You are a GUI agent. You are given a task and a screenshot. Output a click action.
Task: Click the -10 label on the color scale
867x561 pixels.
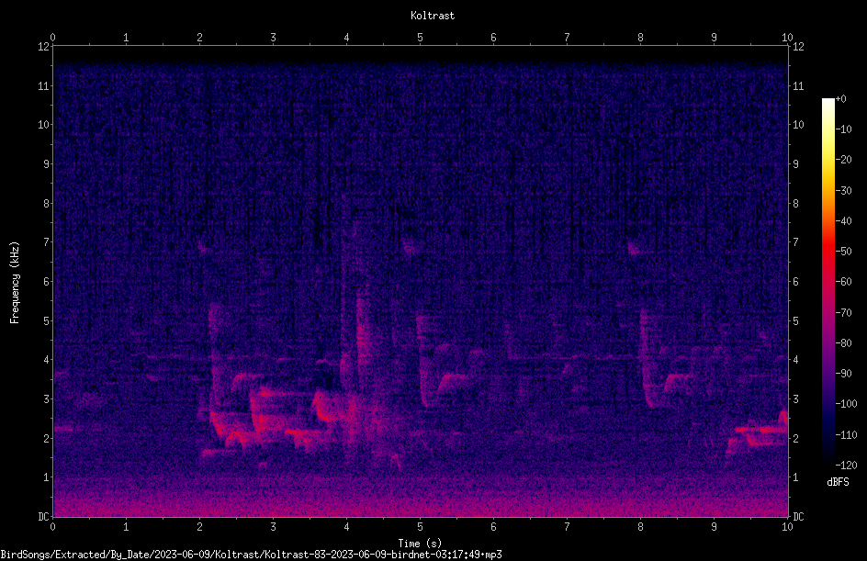(843, 129)
